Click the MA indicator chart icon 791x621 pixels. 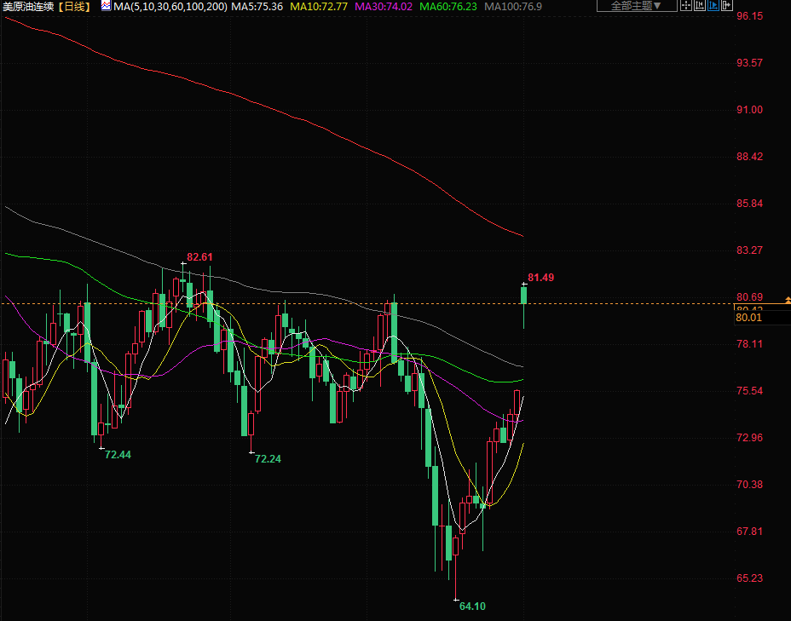coord(105,6)
